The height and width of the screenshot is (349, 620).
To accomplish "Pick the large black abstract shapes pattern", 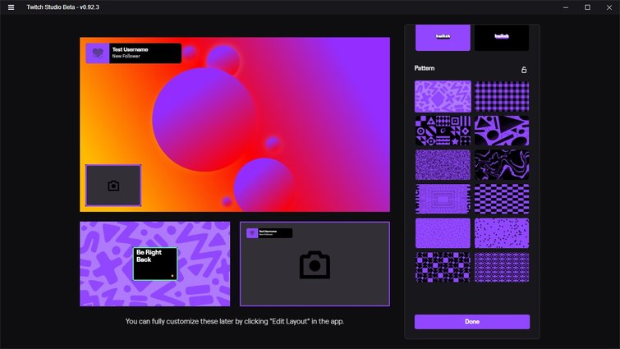I will coord(502,131).
